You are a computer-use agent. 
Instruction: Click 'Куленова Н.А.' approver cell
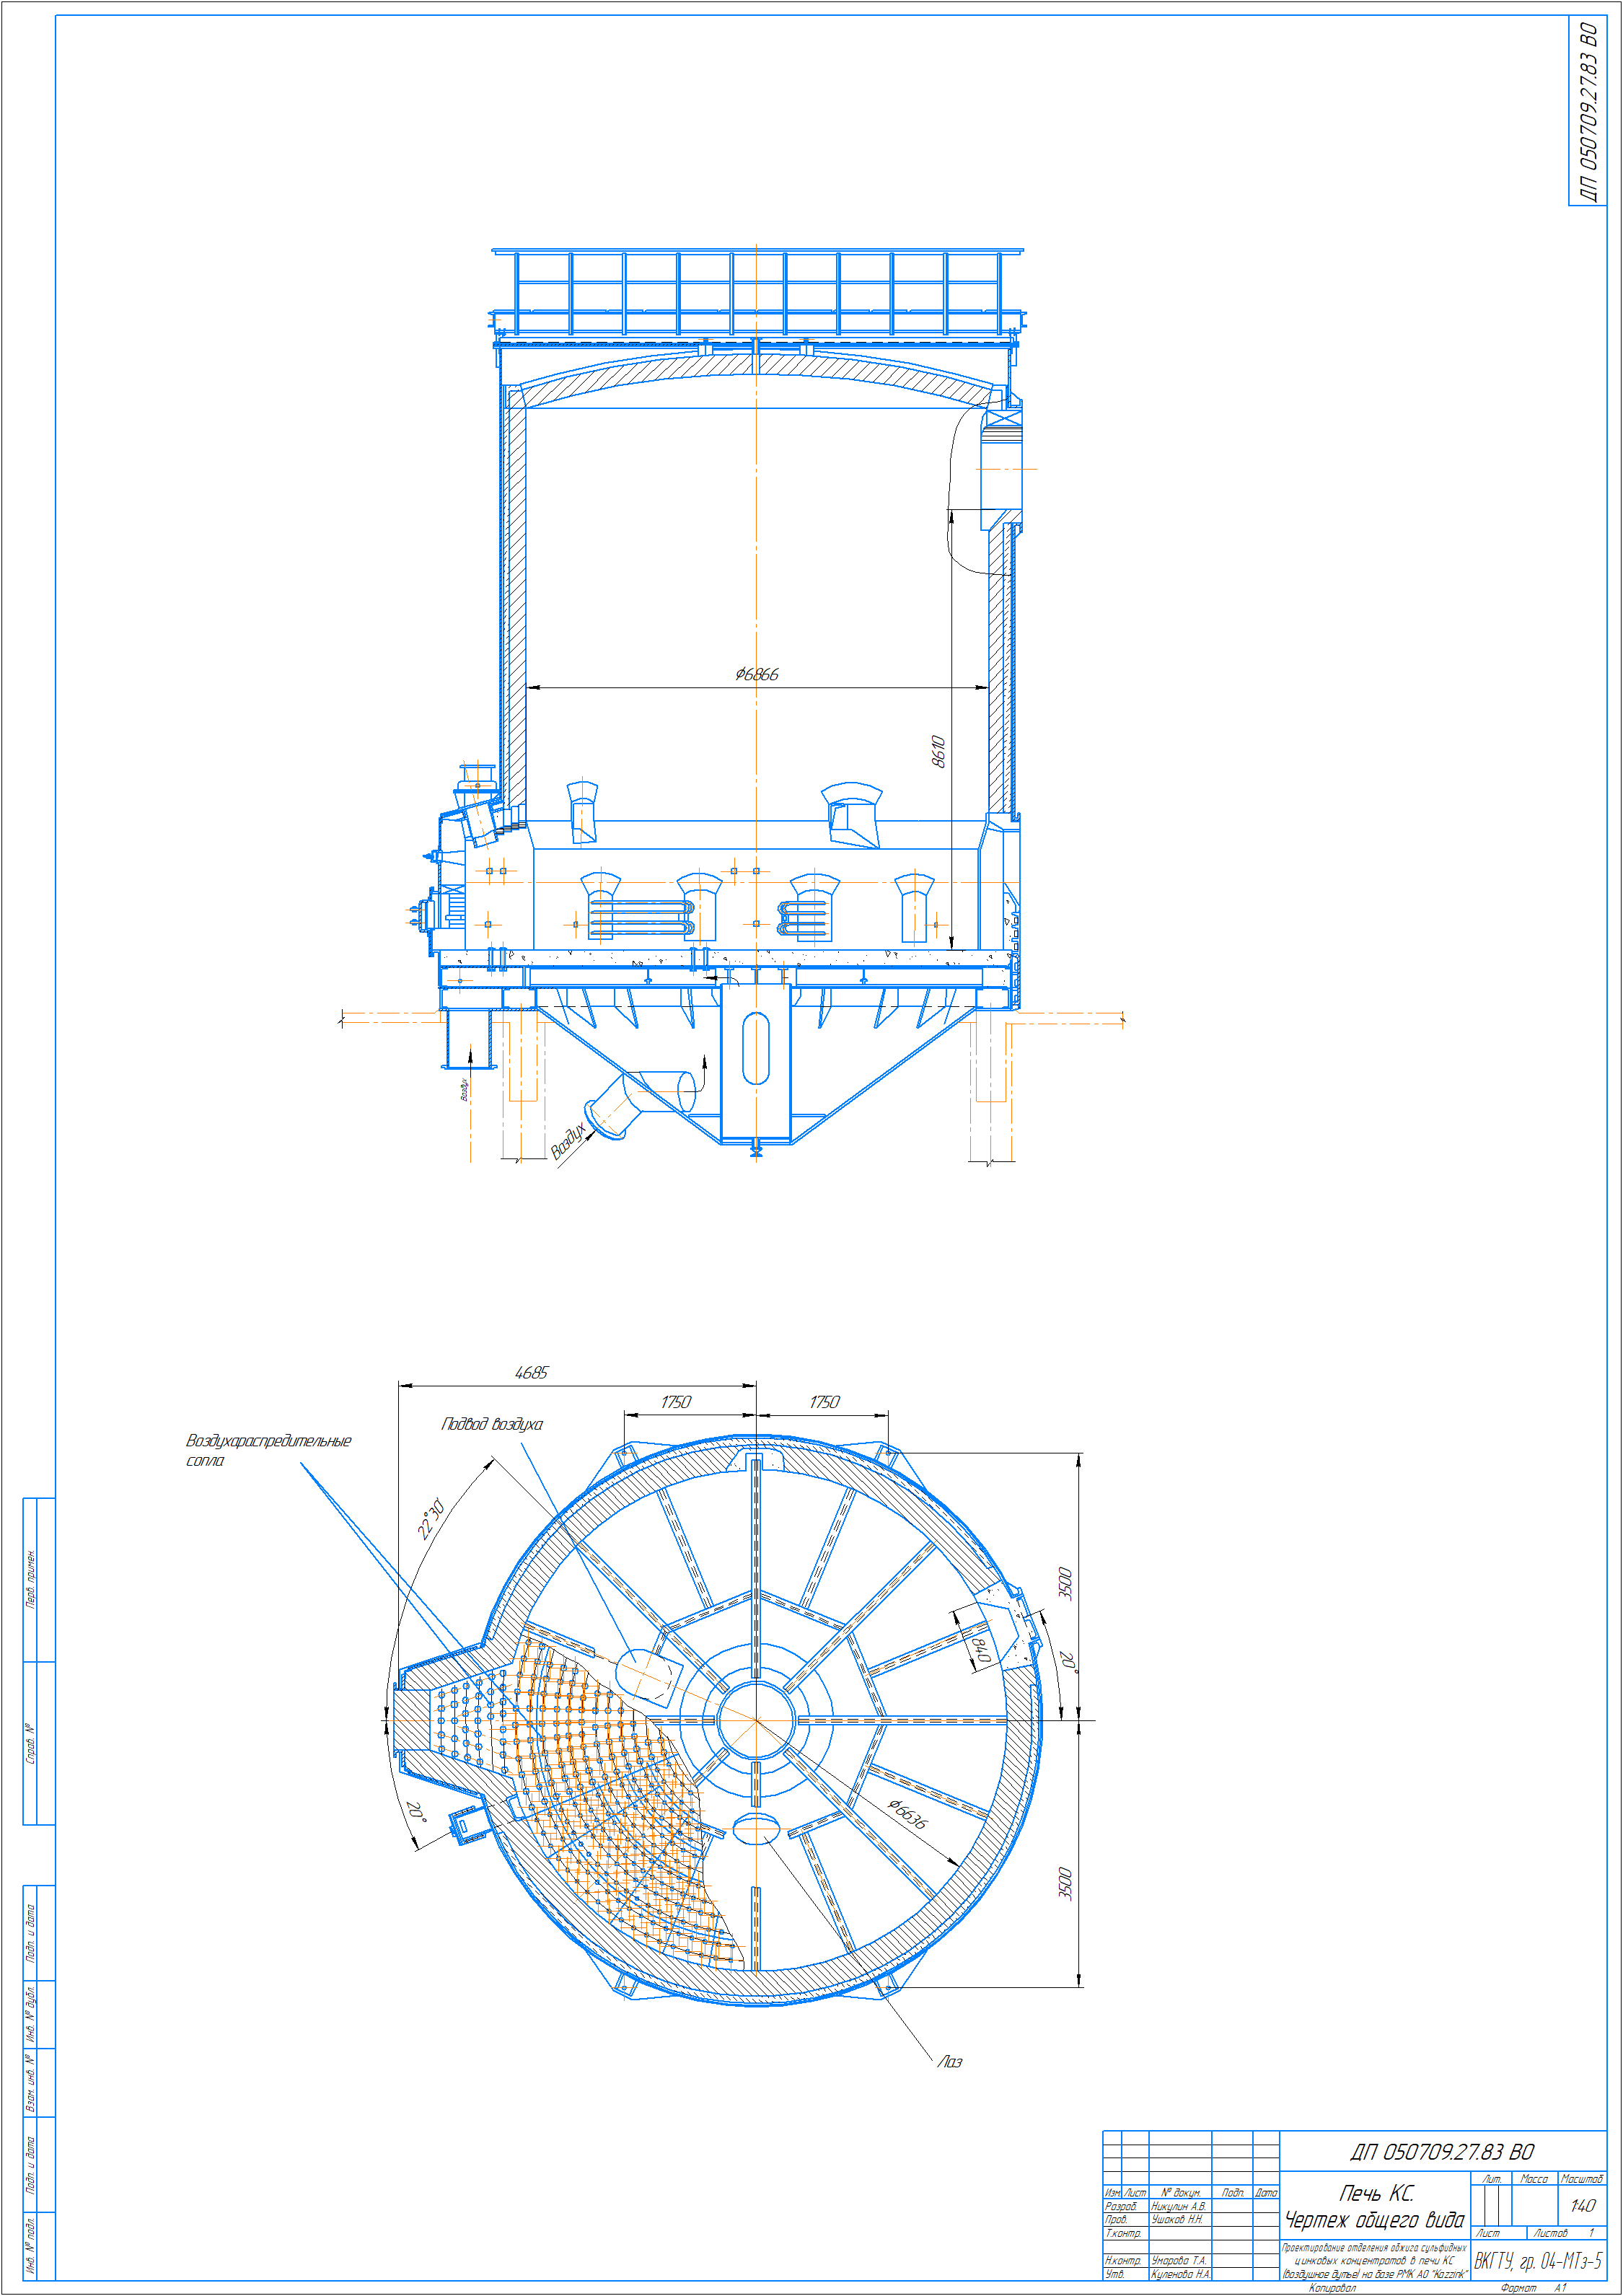(1180, 2274)
